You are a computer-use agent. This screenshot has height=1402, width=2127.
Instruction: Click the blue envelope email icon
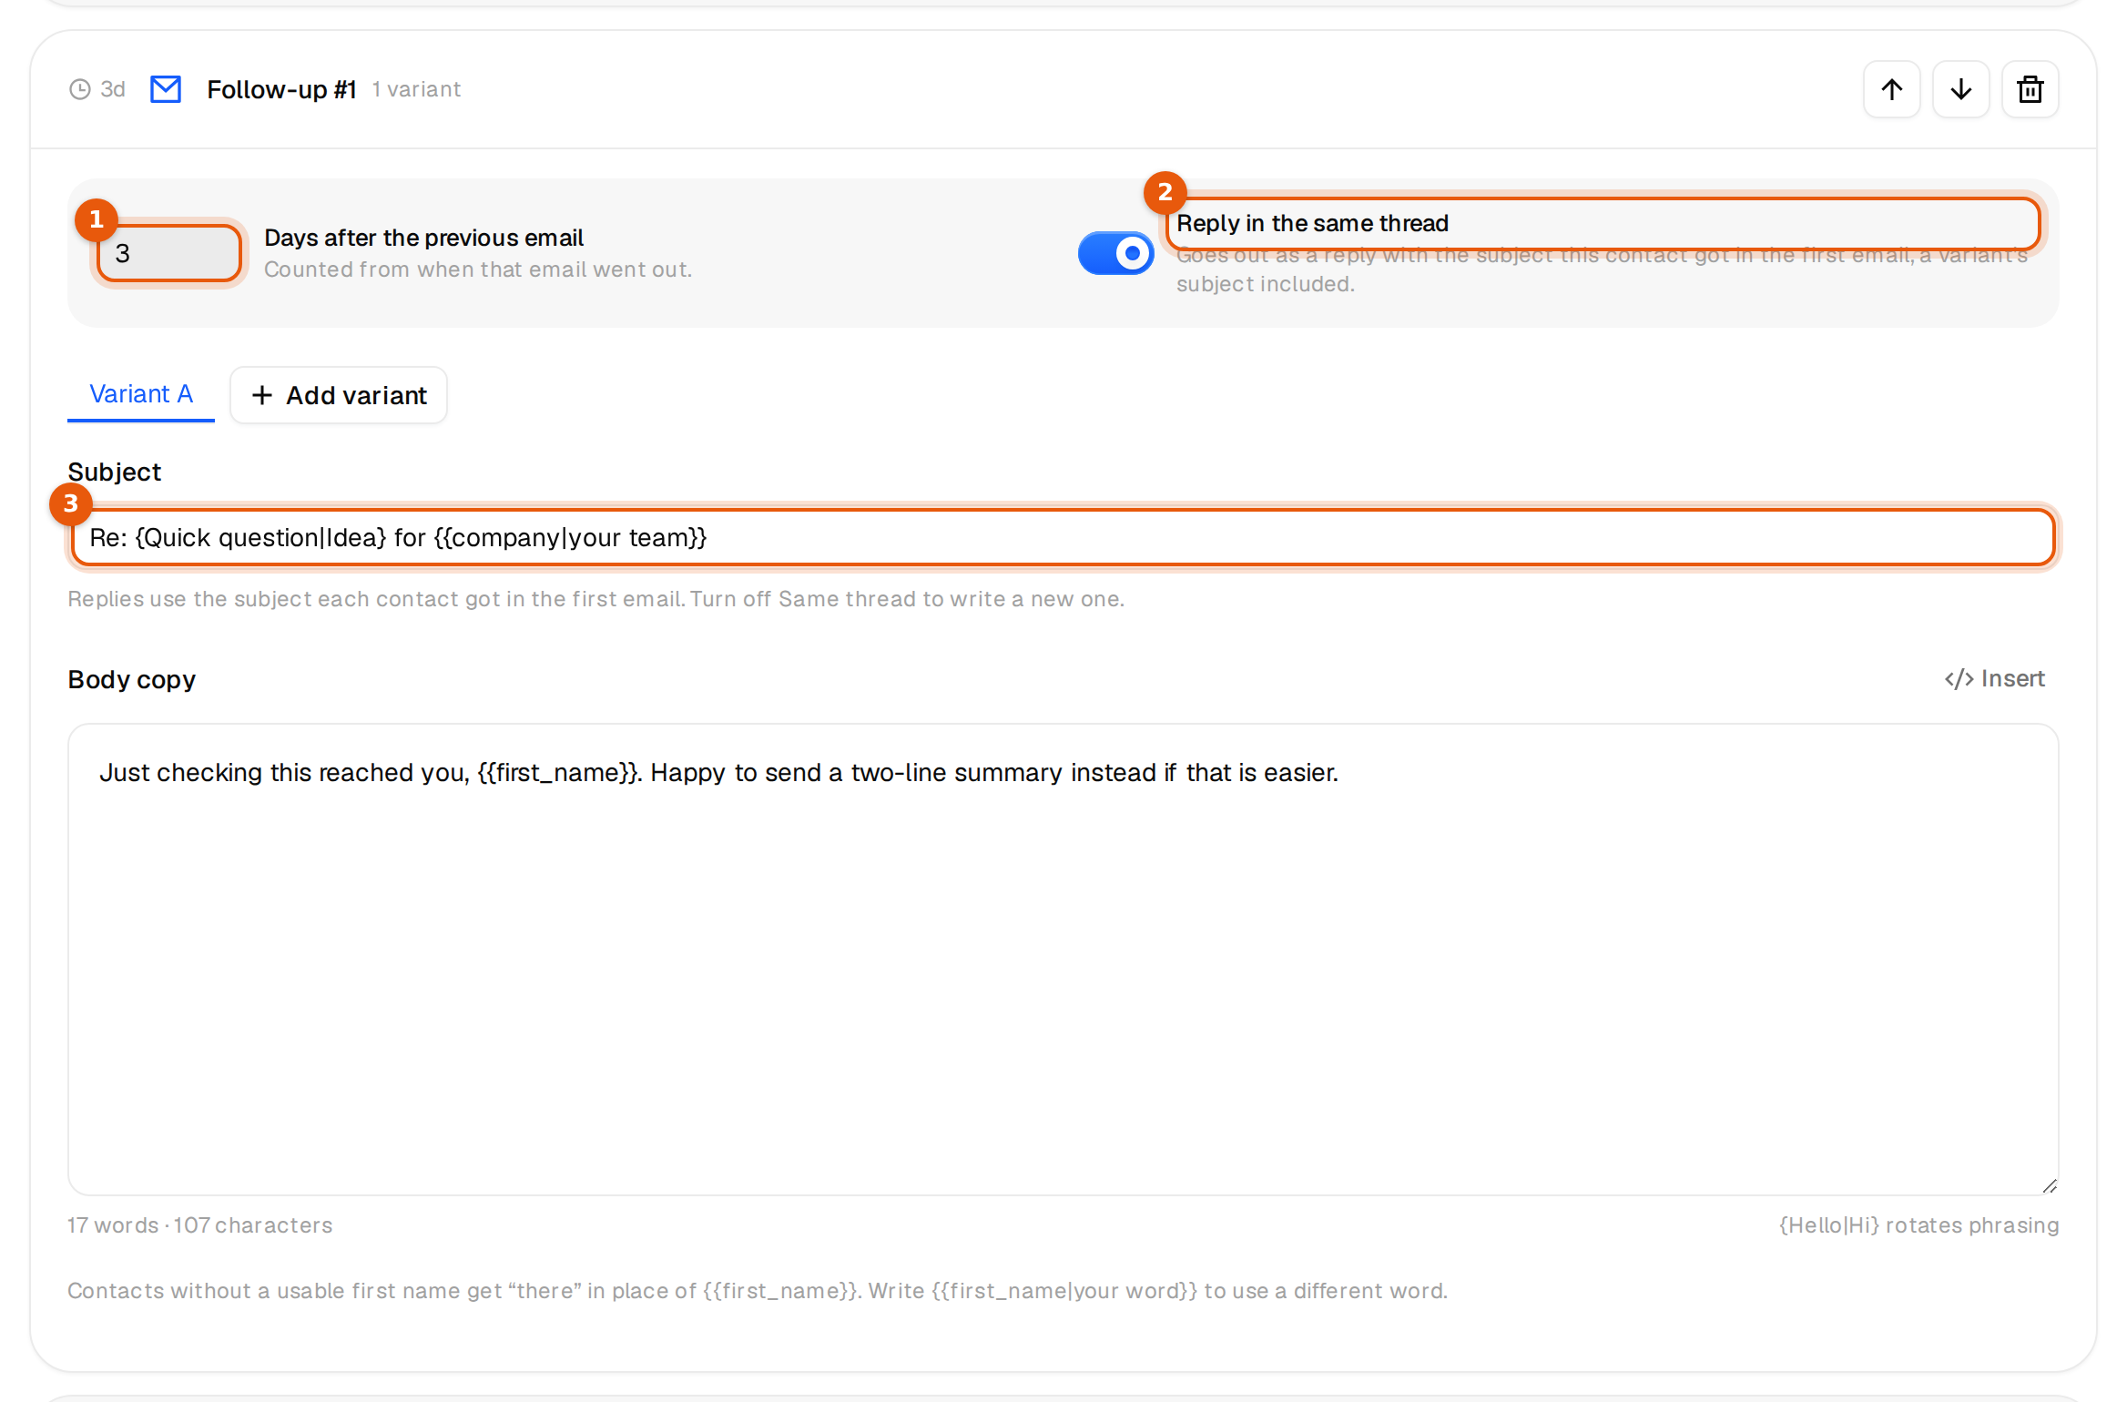(165, 89)
